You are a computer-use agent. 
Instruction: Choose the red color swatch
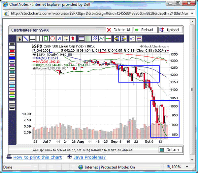coord(12,51)
